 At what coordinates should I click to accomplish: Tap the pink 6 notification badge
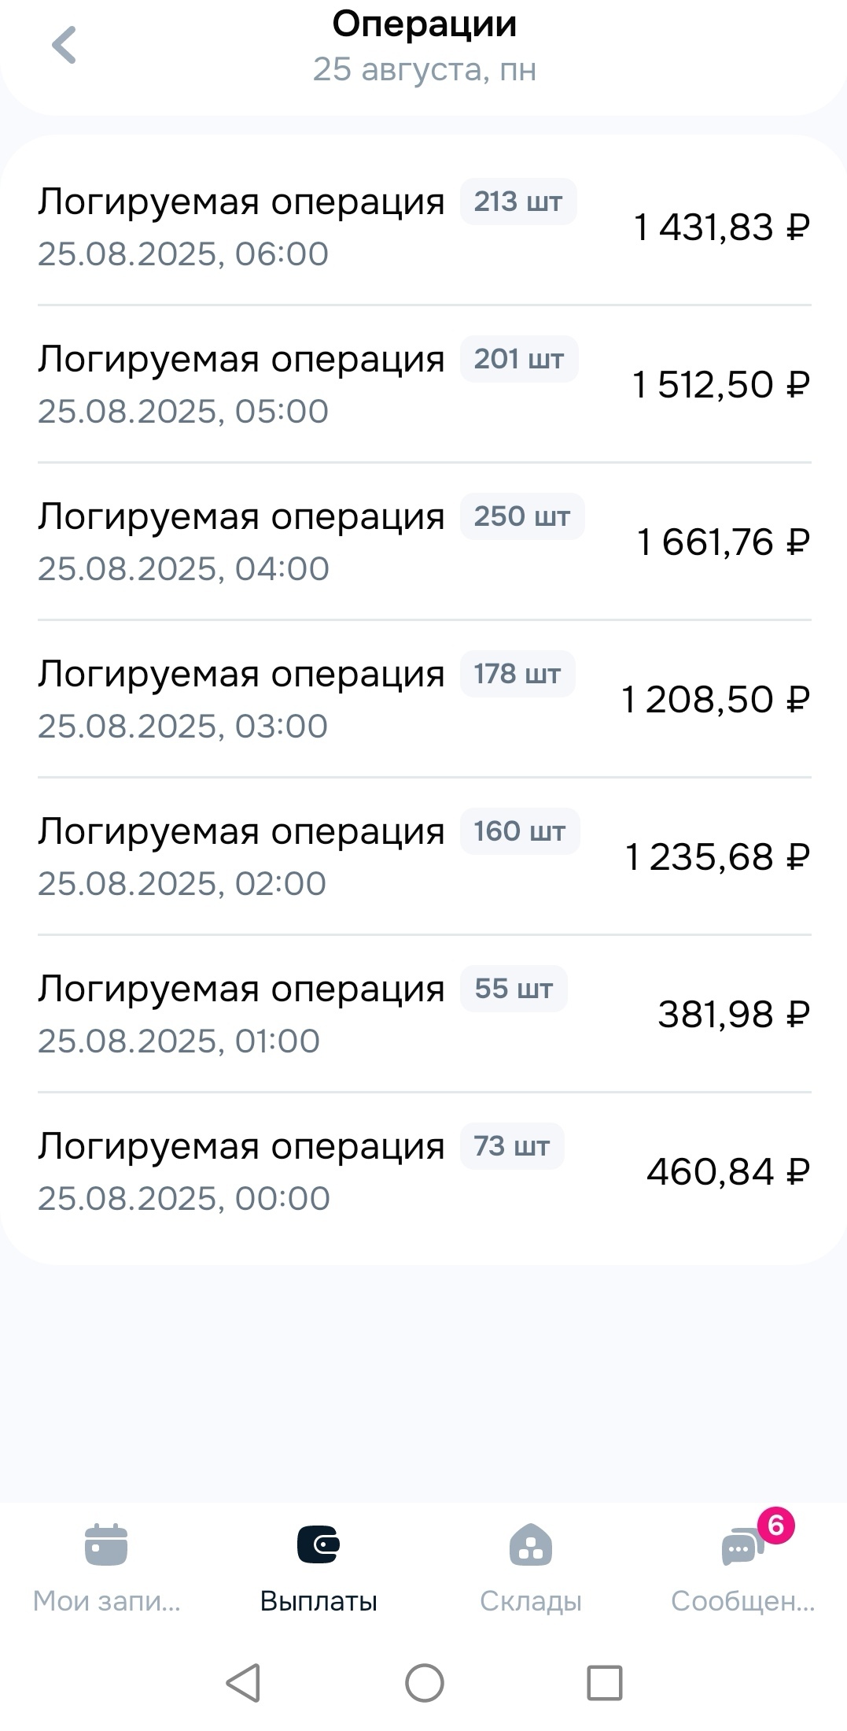pyautogui.click(x=775, y=1526)
